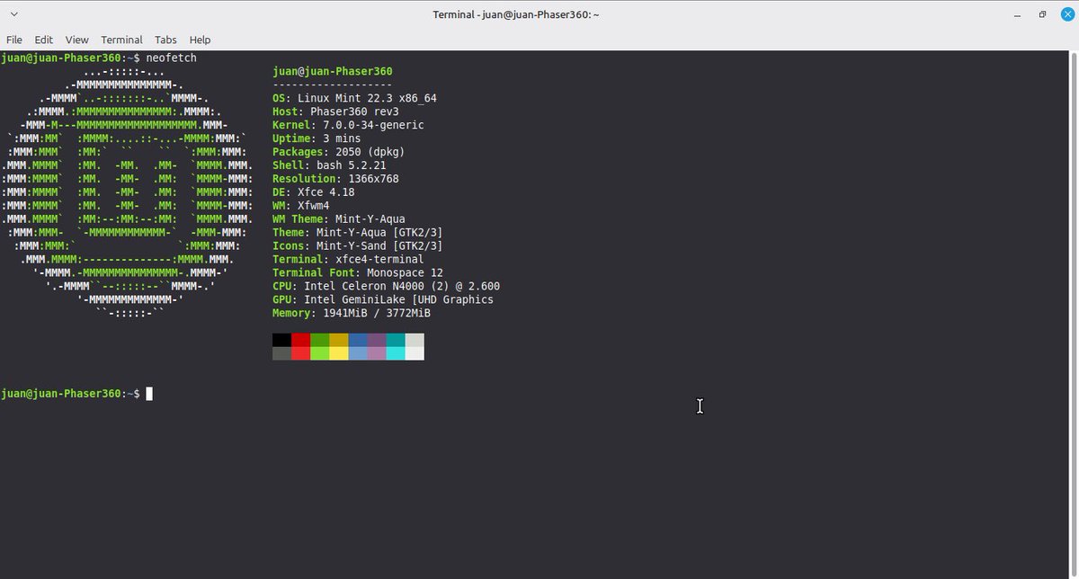
Task: Open the Tabs menu
Action: 165,40
